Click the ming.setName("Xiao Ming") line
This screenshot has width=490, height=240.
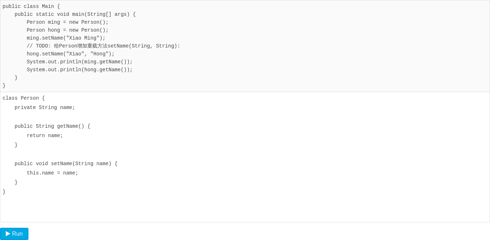66,38
